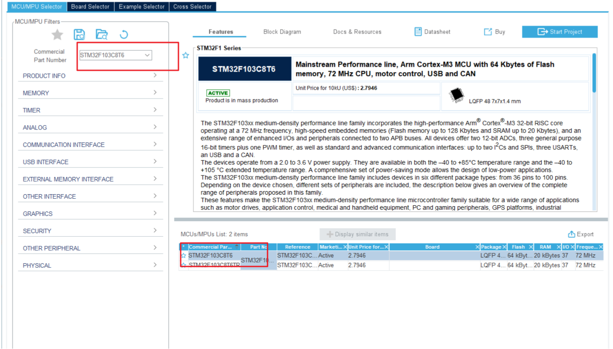Remove the Frequency column with its X
Image resolution: width=613 pixels, height=349 pixels.
click(601, 247)
